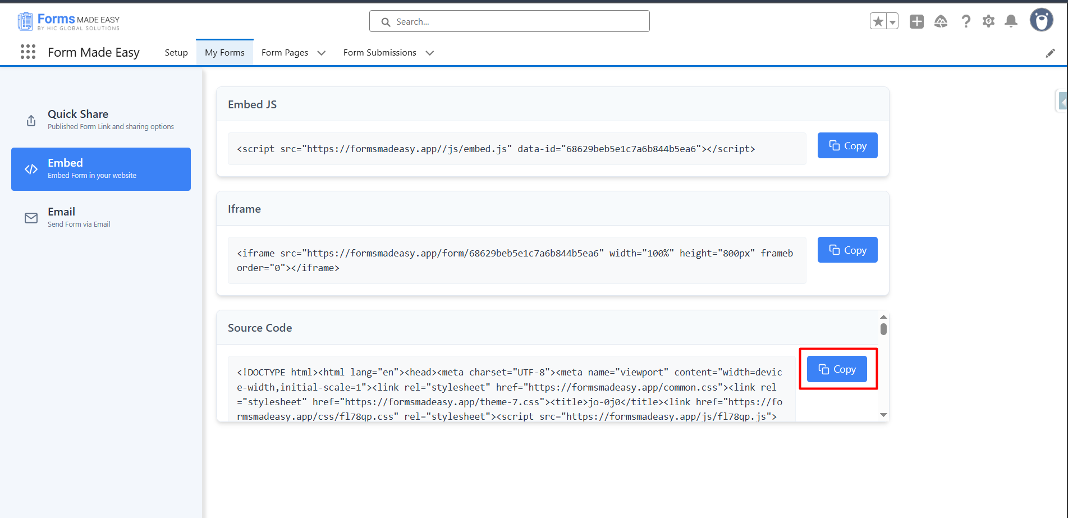Open the Setup tab
1068x518 pixels.
coord(176,52)
